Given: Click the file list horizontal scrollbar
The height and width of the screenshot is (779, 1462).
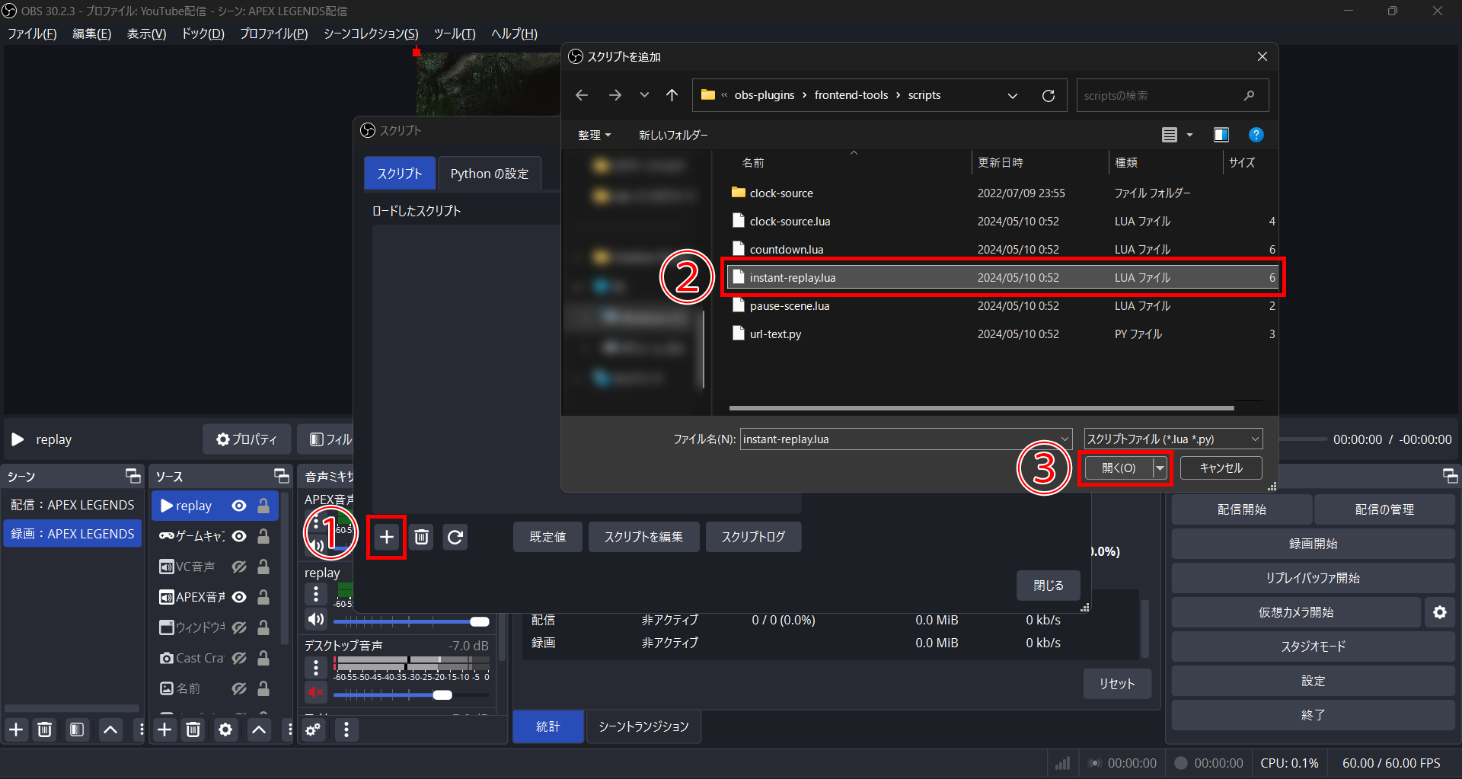Looking at the screenshot, I should (x=981, y=408).
